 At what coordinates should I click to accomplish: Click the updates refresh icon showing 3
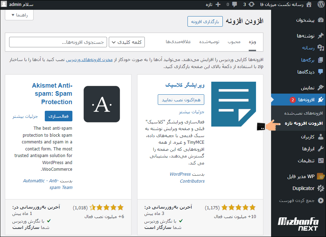[x=251, y=4]
